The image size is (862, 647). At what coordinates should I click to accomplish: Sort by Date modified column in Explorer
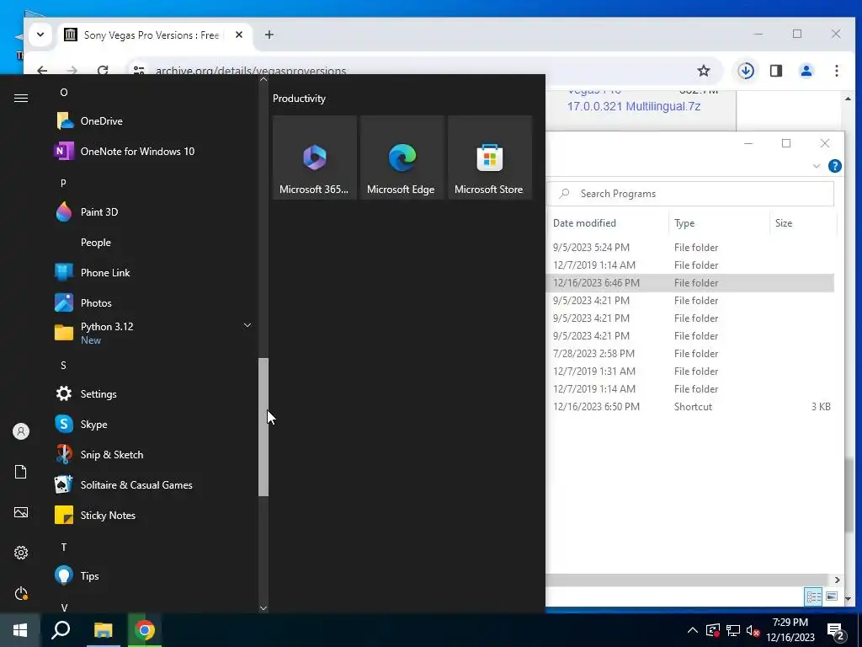(584, 222)
